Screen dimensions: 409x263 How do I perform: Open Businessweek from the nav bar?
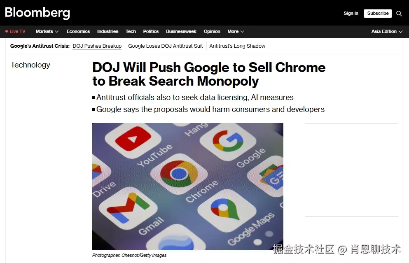point(181,31)
